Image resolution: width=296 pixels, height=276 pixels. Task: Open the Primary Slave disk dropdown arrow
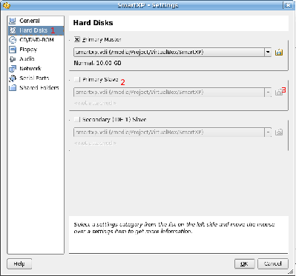[x=268, y=92]
